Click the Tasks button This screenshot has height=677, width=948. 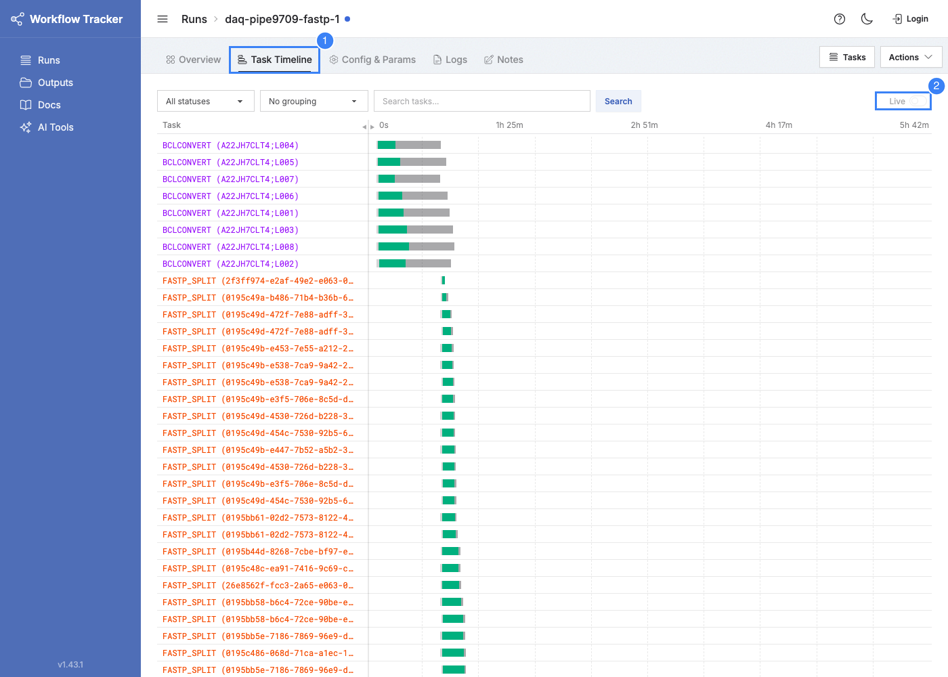coord(847,58)
